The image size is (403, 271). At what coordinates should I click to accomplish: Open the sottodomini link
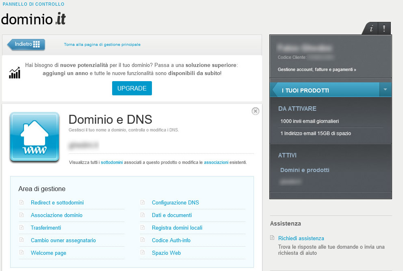[112, 162]
